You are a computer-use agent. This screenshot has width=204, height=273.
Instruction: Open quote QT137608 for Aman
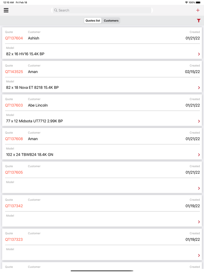199,155
